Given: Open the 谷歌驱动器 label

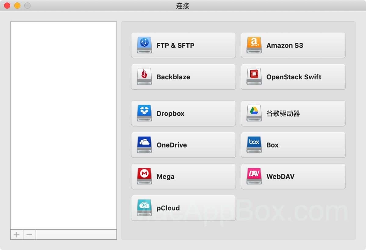Looking at the screenshot, I should (x=283, y=113).
